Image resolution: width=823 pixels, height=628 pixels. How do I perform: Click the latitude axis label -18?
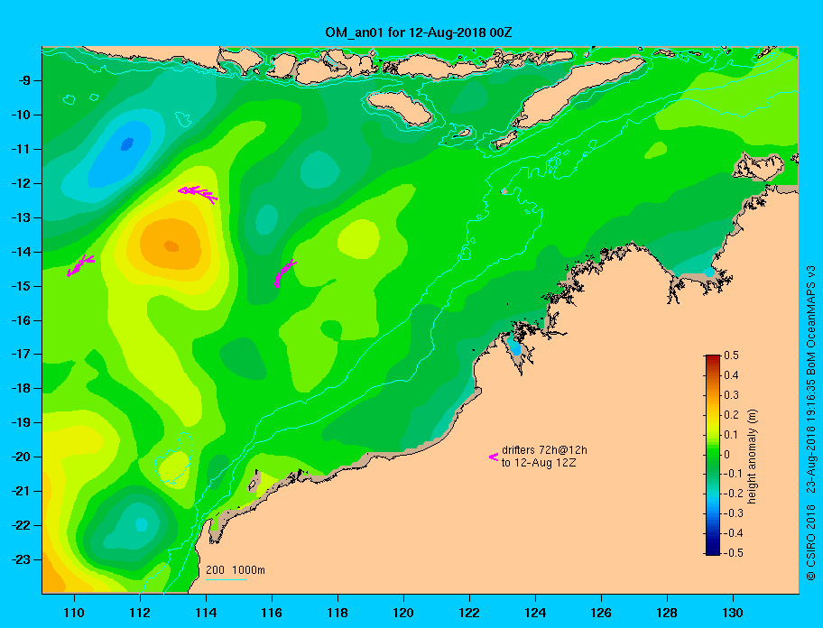pos(21,388)
